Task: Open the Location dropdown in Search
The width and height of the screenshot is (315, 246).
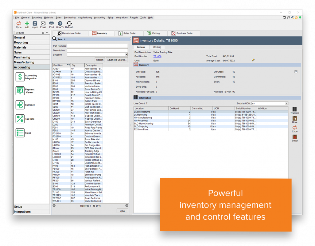Action: (126, 54)
